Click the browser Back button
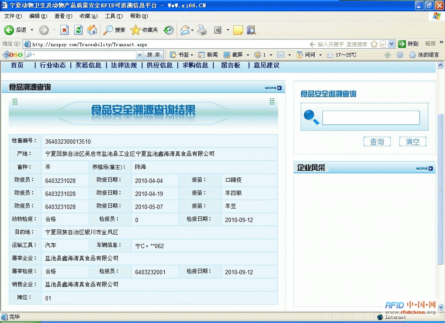This screenshot has width=445, height=323. pyautogui.click(x=16, y=30)
